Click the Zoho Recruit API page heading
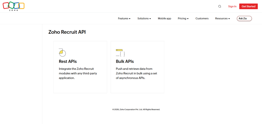The width and height of the screenshot is (262, 124). click(67, 32)
